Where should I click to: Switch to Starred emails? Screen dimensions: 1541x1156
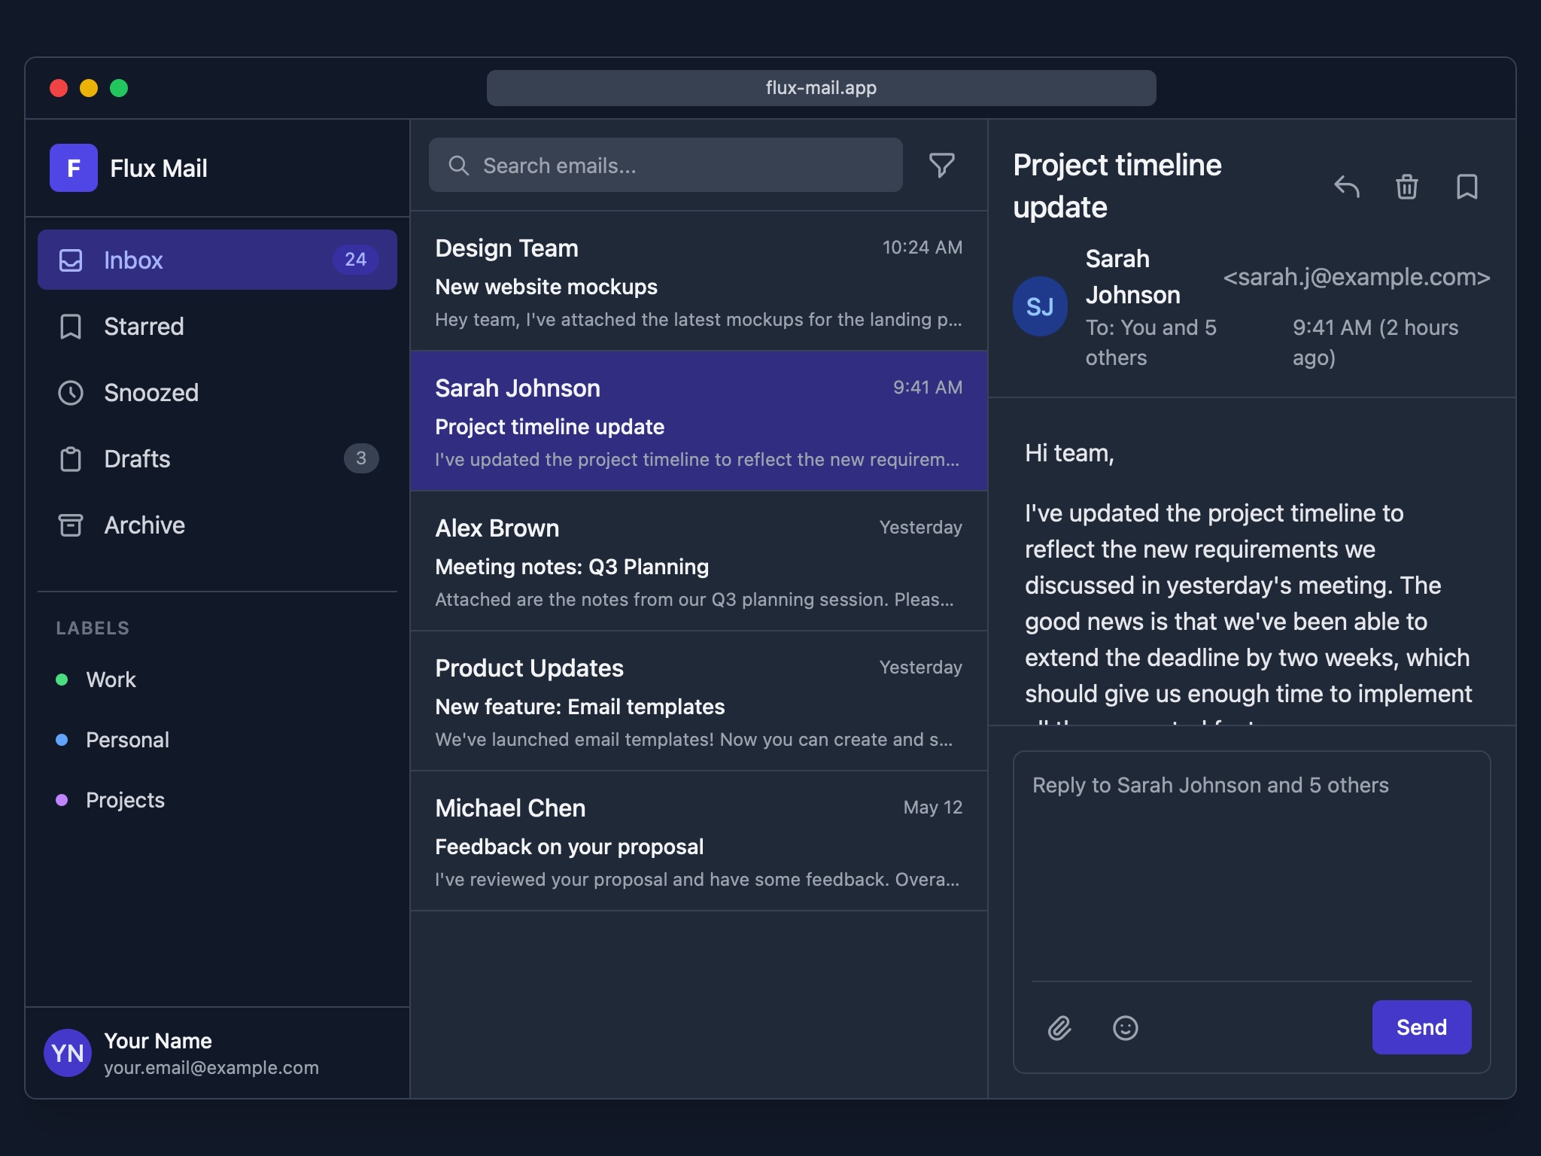143,326
